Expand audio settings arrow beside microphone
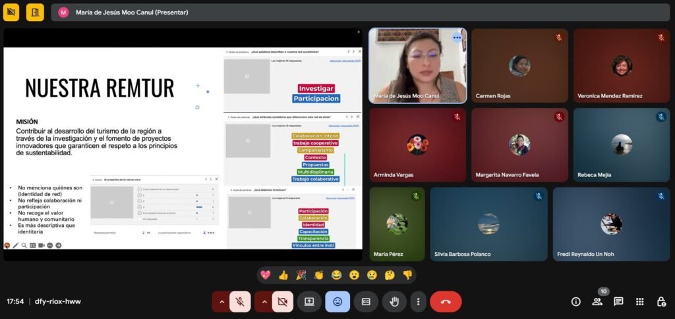This screenshot has height=319, width=675. 221,302
